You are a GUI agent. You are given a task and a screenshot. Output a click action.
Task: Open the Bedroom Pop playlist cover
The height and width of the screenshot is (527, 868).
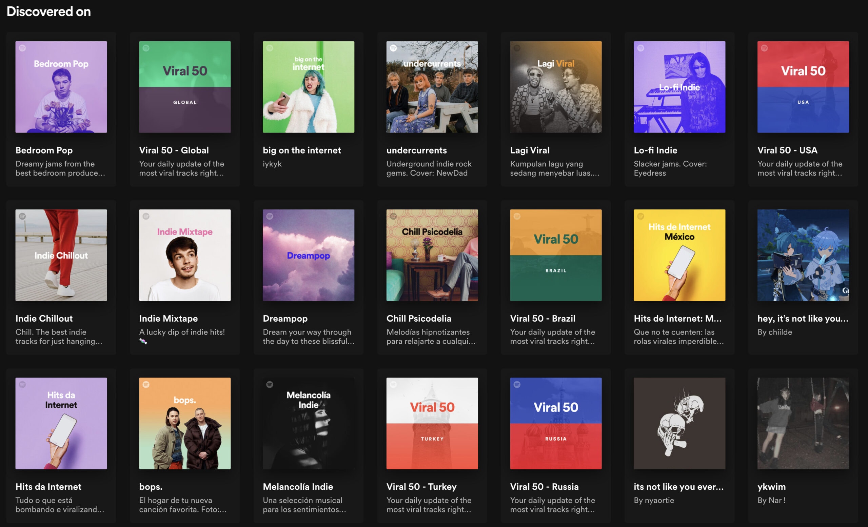click(x=61, y=87)
